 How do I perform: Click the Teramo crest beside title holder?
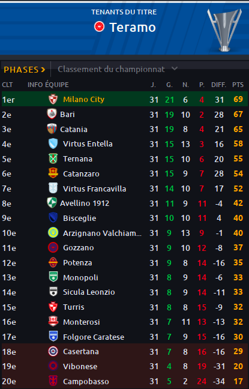click(99, 26)
